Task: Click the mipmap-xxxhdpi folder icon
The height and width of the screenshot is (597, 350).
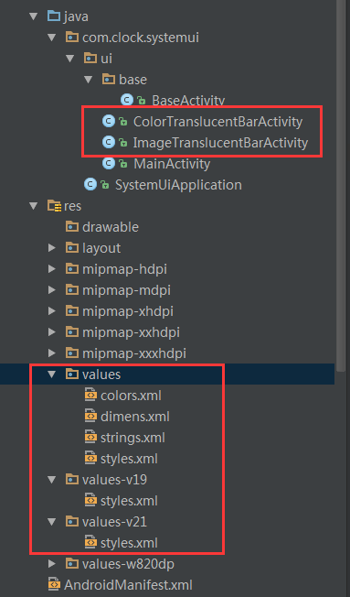Action: (72, 353)
